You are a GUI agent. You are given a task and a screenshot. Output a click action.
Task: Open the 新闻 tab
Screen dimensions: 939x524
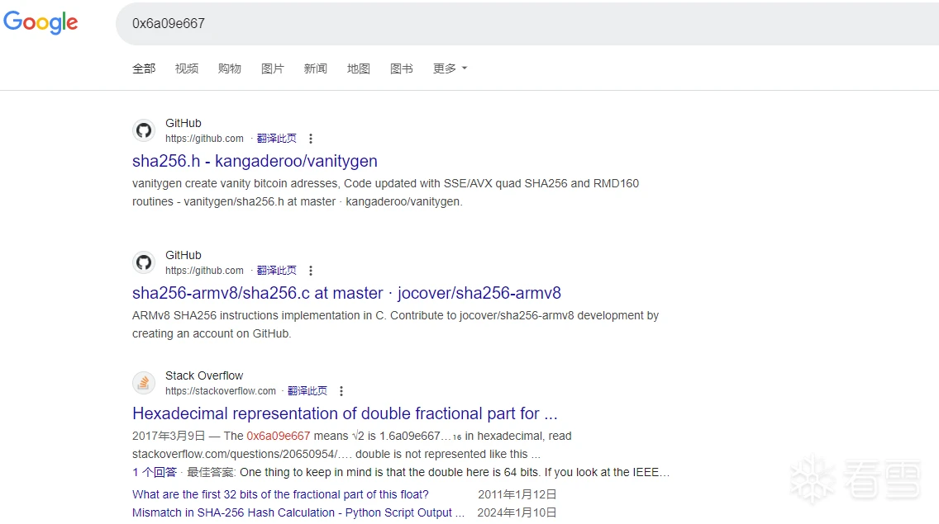click(x=316, y=68)
